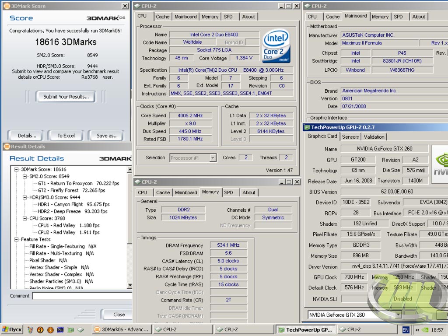Launch the green graphics card quick launch icon
The image size is (448, 336).
pyautogui.click(x=70, y=330)
